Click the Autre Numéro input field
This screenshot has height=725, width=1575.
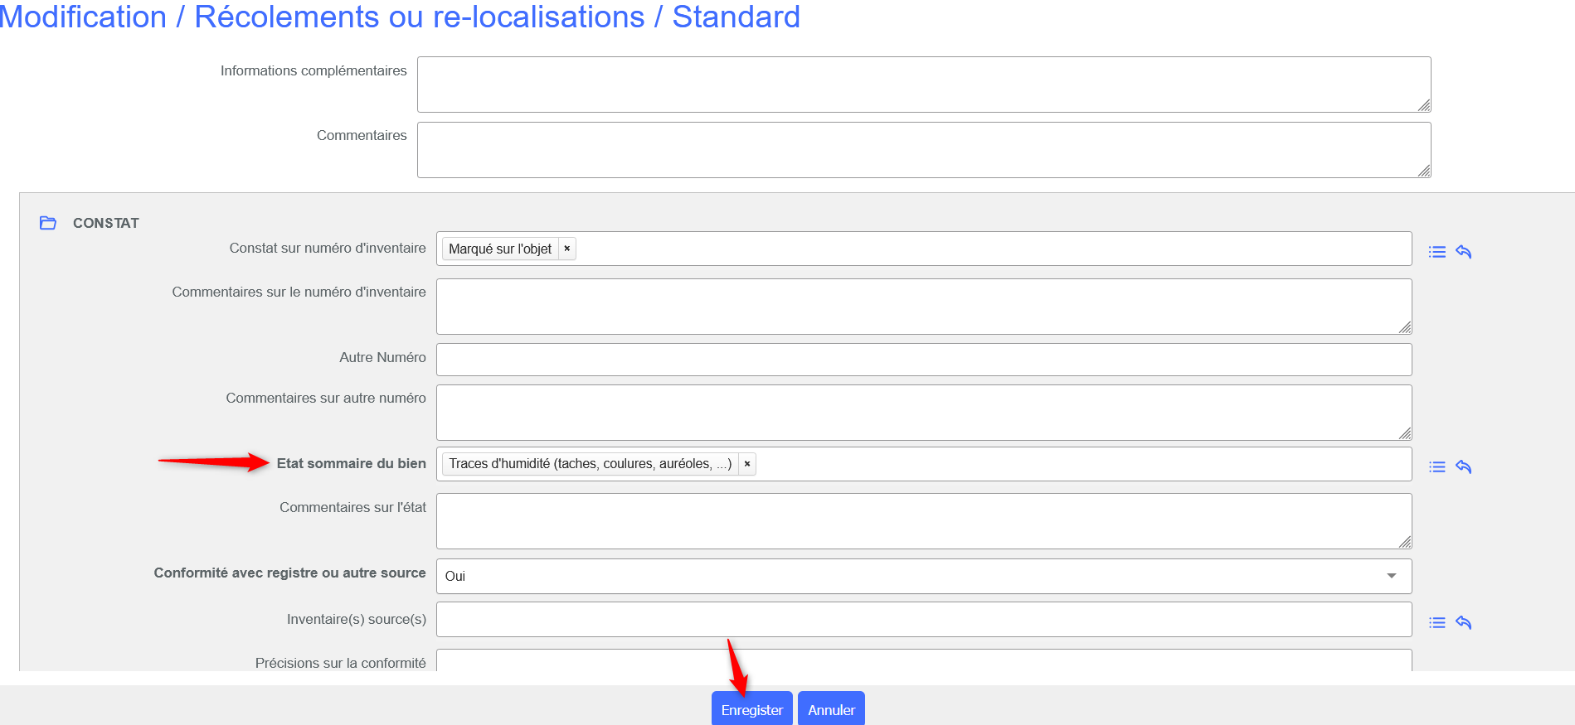(x=923, y=360)
